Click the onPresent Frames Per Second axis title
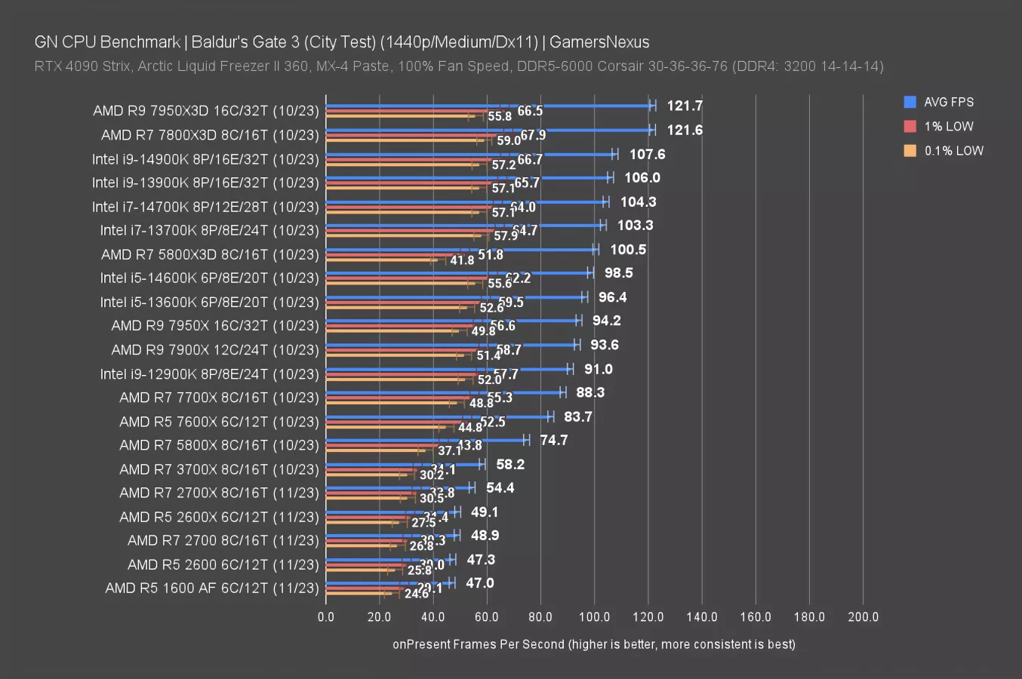 point(593,644)
